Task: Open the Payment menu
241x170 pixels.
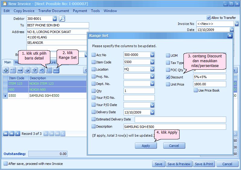Action: click(x=80, y=11)
